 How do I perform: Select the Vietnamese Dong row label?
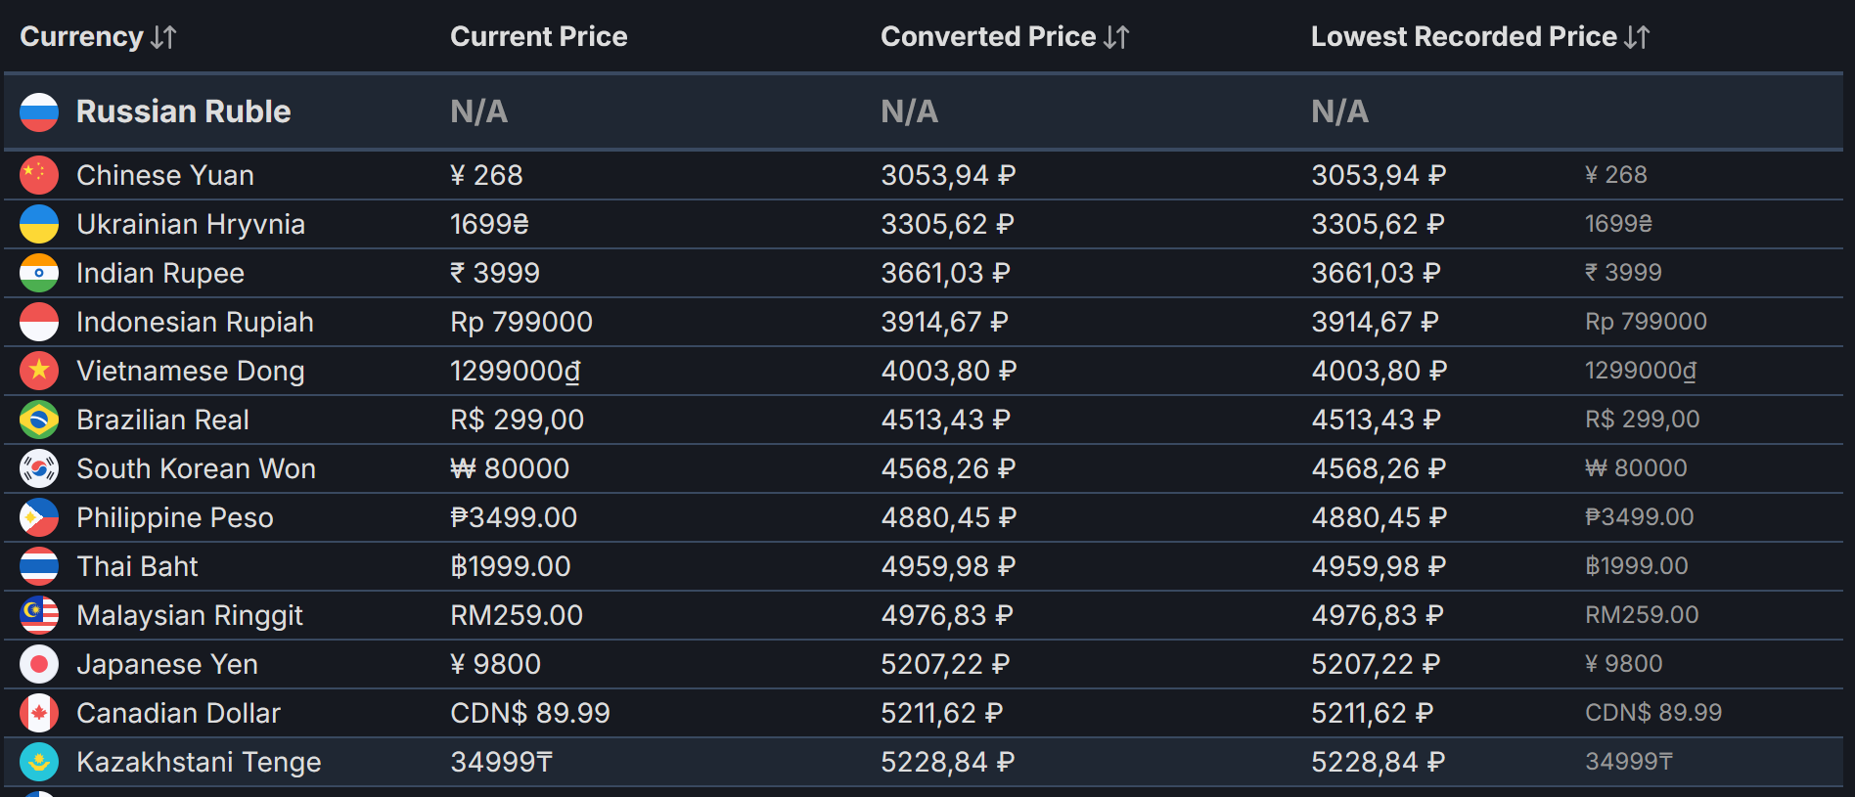(191, 371)
